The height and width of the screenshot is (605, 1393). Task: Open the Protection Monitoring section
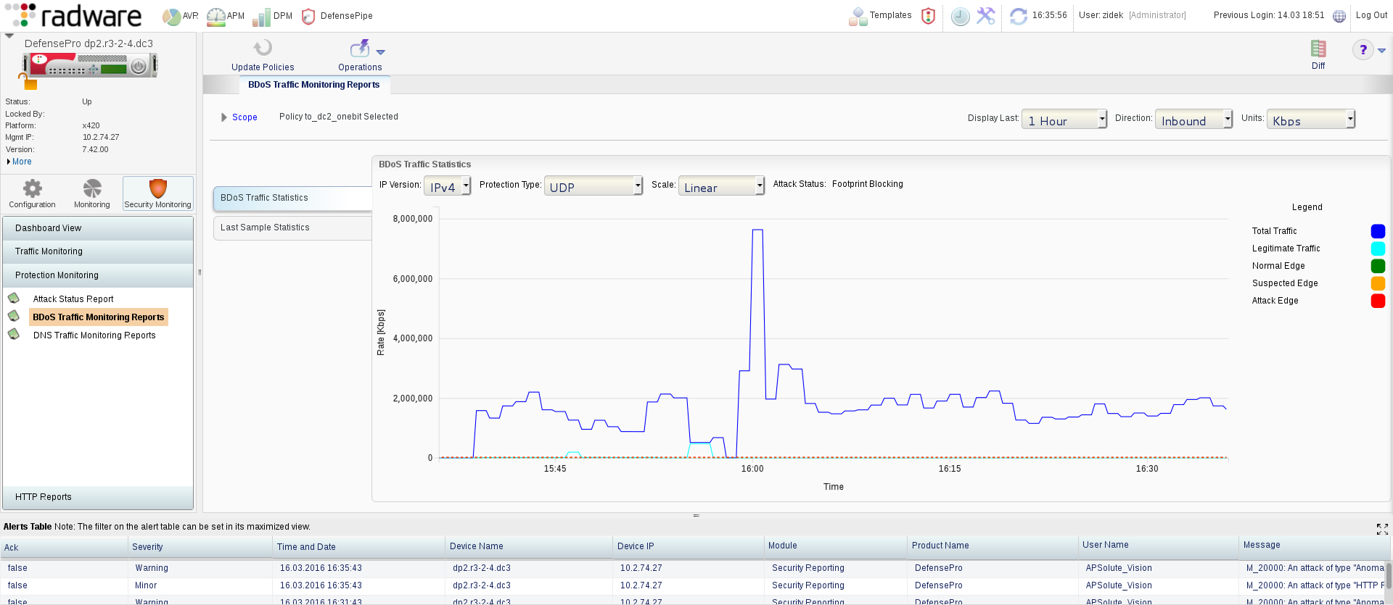[x=98, y=275]
